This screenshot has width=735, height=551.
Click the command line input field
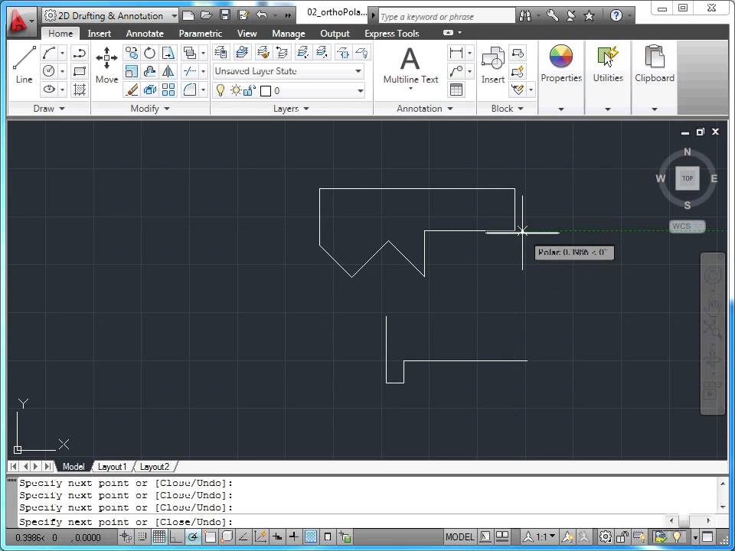[342, 521]
